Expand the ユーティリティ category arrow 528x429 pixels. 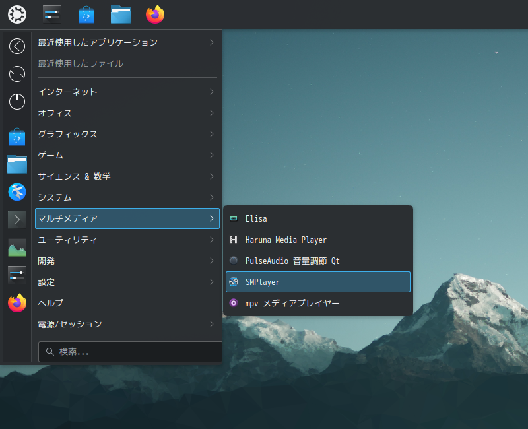(211, 240)
